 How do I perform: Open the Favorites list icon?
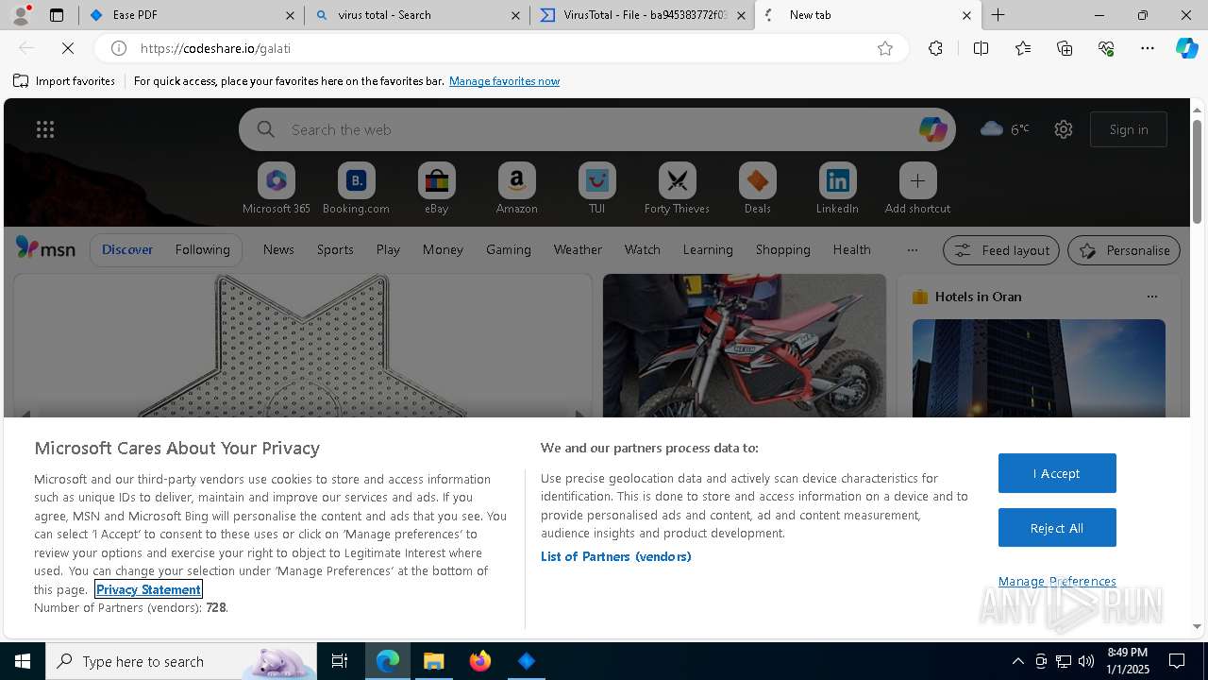[x=1023, y=48]
